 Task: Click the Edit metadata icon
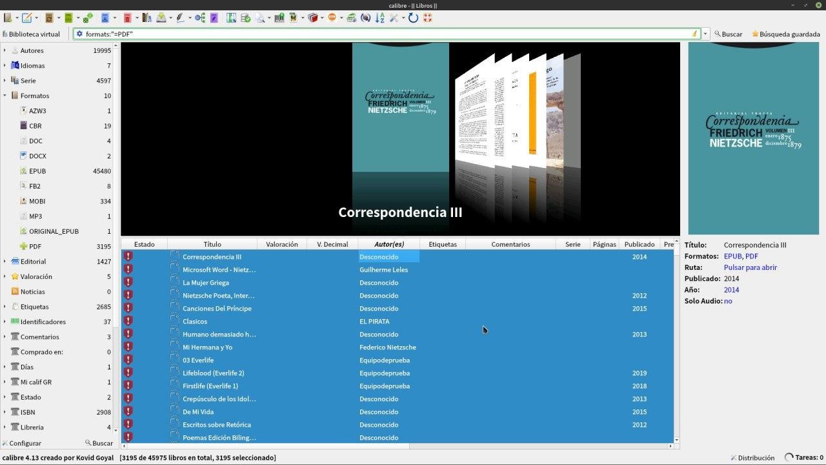pyautogui.click(x=28, y=18)
